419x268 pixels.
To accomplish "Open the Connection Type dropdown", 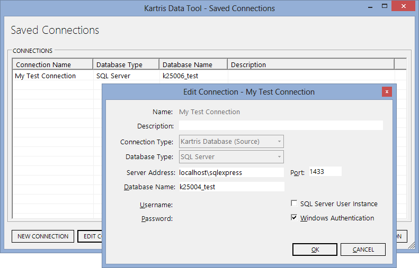I will tap(231, 141).
